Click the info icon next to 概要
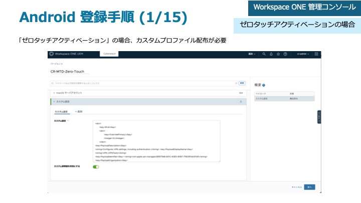The width and height of the screenshot is (361, 203). (x=264, y=85)
